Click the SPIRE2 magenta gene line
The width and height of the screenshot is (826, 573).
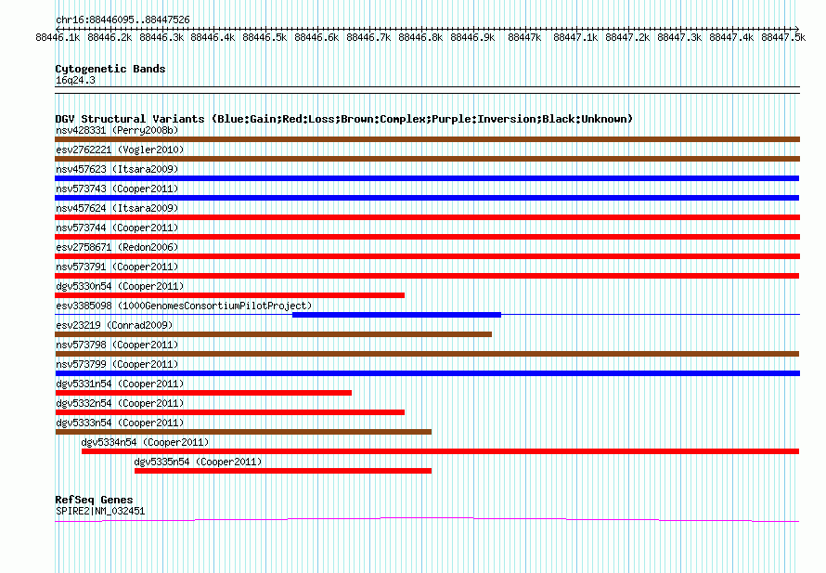427,520
